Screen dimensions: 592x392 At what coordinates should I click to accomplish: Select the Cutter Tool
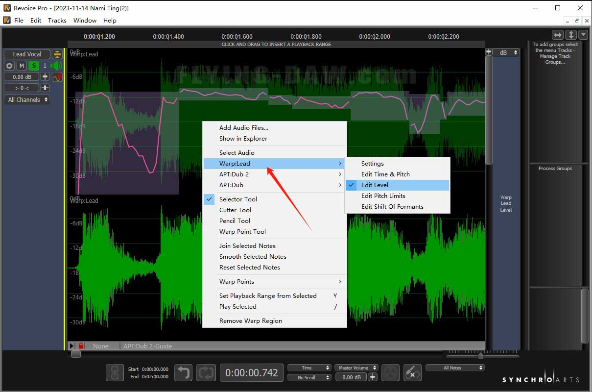[275, 210]
